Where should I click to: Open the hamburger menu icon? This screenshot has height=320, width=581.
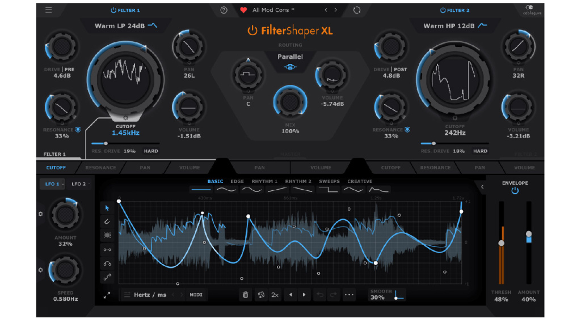click(49, 10)
